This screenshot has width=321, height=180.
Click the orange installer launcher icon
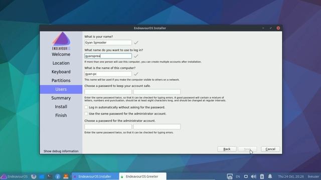coord(66,176)
